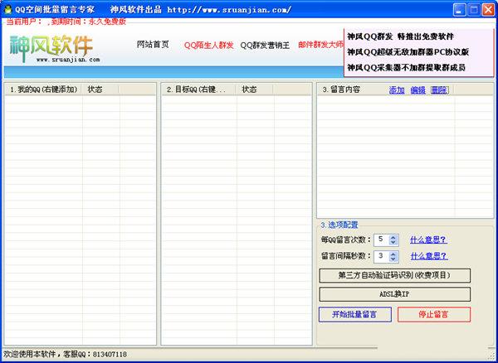Click the frog app icon in title bar
The width and height of the screenshot is (498, 363).
(7, 10)
